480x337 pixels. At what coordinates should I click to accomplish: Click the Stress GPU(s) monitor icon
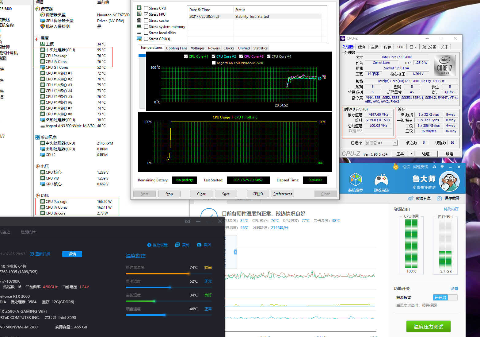point(139,39)
